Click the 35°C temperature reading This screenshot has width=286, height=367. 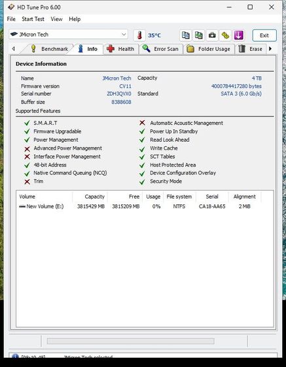154,35
